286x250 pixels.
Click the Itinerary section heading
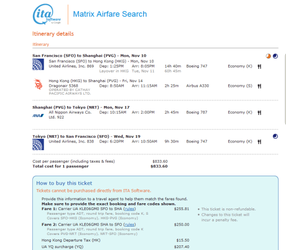pos(41,44)
